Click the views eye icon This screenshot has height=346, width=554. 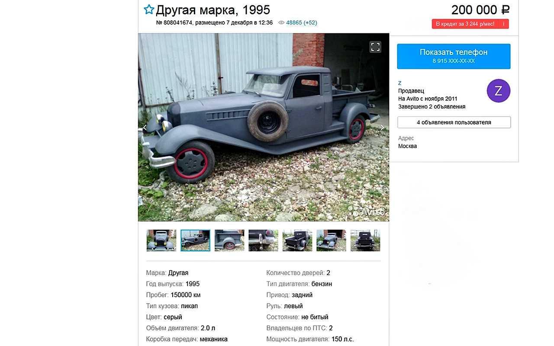point(281,22)
